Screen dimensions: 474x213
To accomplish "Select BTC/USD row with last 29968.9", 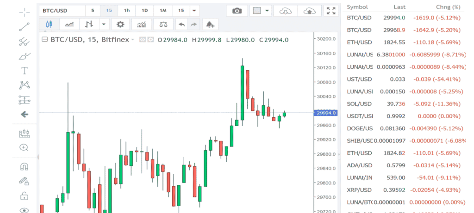I will click(x=404, y=30).
